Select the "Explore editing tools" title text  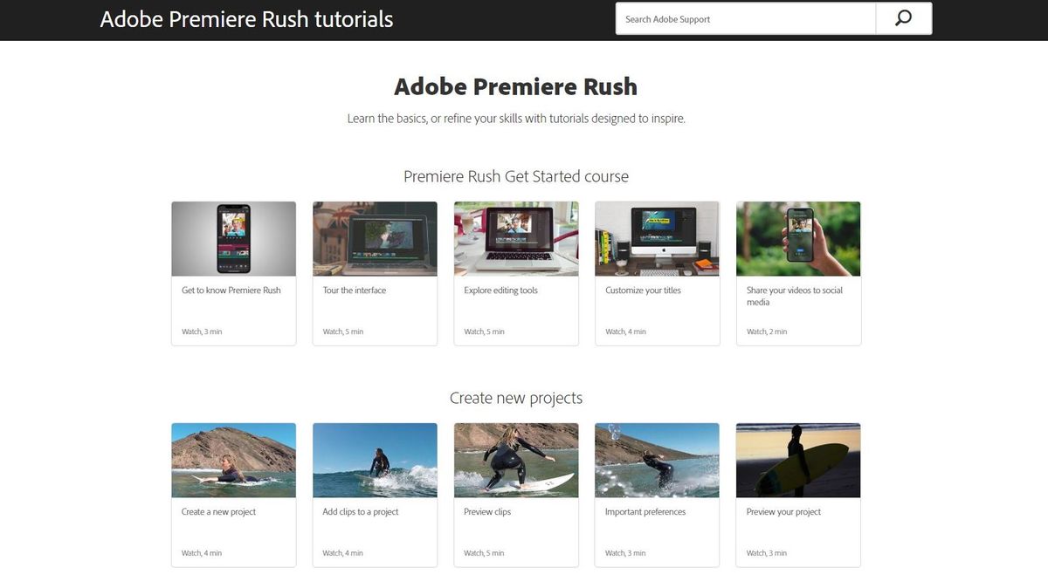click(500, 291)
